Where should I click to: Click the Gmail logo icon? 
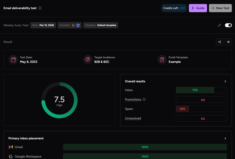(11, 147)
